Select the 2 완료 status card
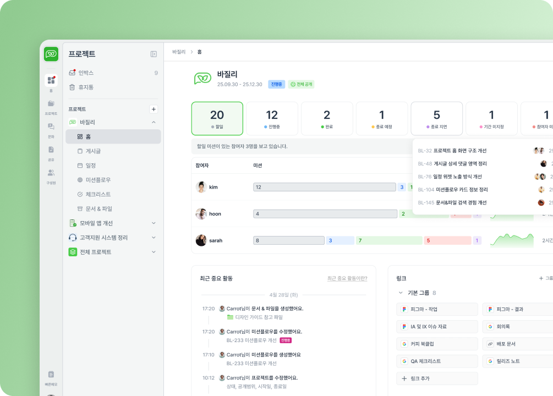 (x=327, y=118)
